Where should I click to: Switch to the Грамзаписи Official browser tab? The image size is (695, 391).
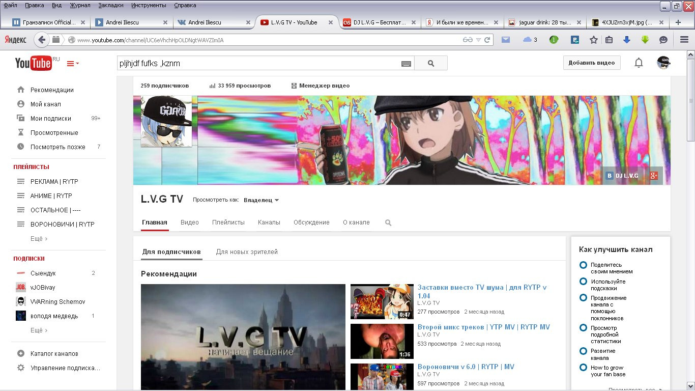click(x=48, y=22)
